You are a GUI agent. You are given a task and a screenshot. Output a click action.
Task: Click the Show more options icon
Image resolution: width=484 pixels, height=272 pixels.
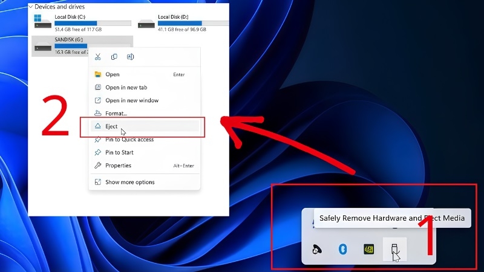tap(98, 182)
